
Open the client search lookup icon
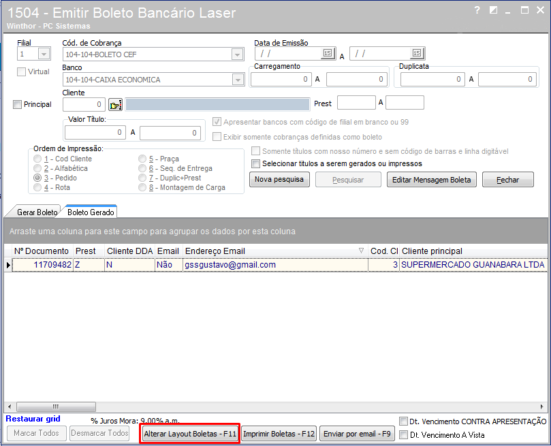(115, 105)
